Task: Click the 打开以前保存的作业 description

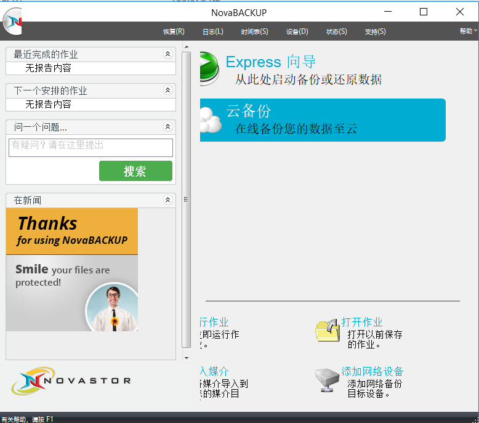Action: tap(375, 339)
